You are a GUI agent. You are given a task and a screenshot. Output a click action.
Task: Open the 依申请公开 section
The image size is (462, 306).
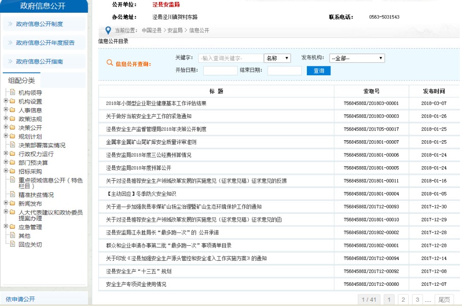[20, 299]
